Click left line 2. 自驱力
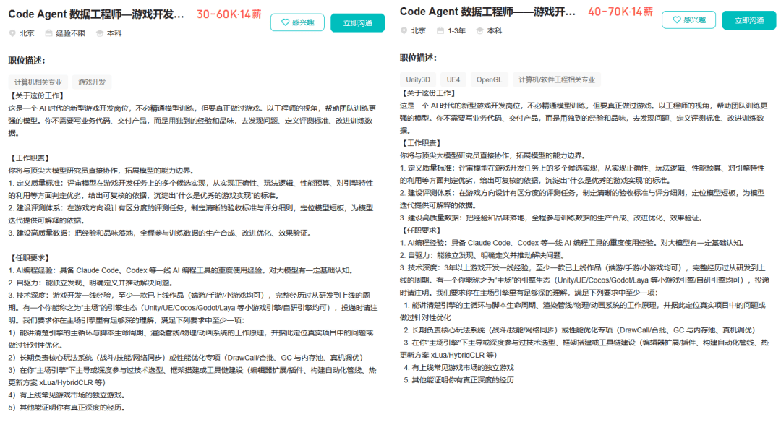Screen dimensions: 781x422 90,283
